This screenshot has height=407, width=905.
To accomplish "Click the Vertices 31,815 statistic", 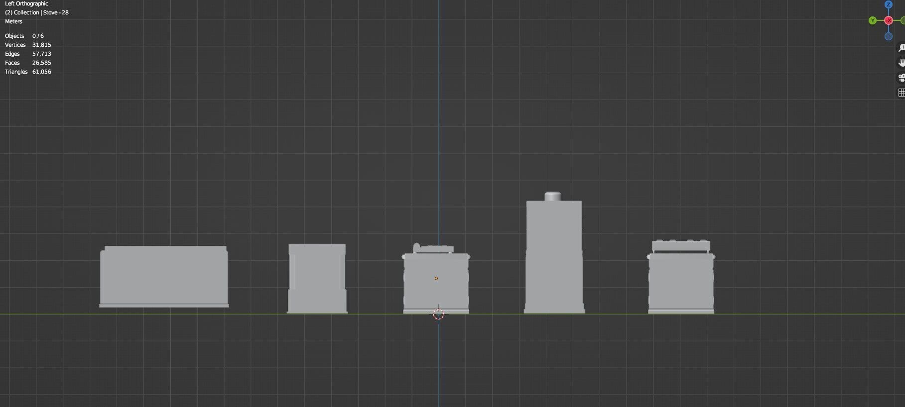I will (x=28, y=45).
